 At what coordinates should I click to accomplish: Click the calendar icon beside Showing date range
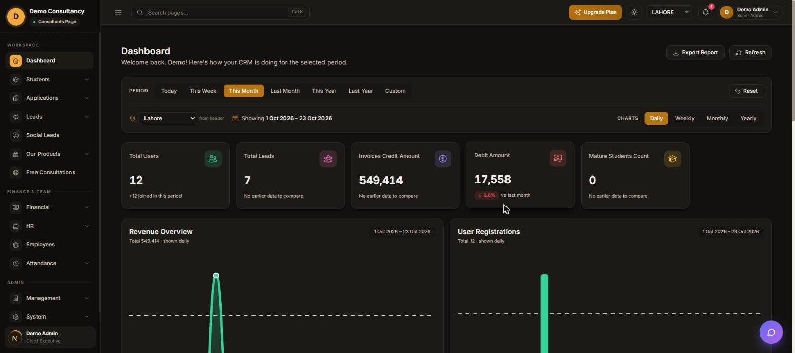(x=235, y=118)
